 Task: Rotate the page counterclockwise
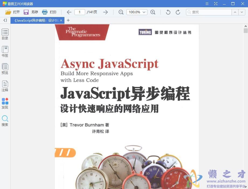[x=167, y=12]
